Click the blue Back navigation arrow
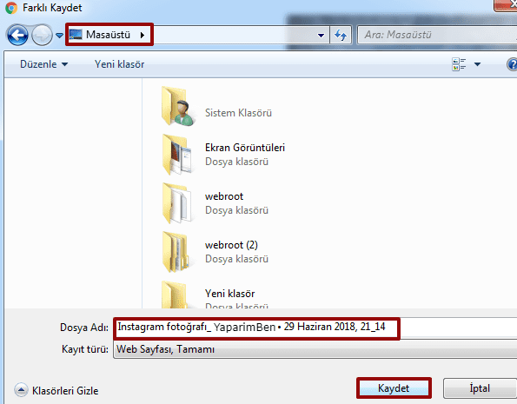This screenshot has height=404, width=517. (x=17, y=35)
